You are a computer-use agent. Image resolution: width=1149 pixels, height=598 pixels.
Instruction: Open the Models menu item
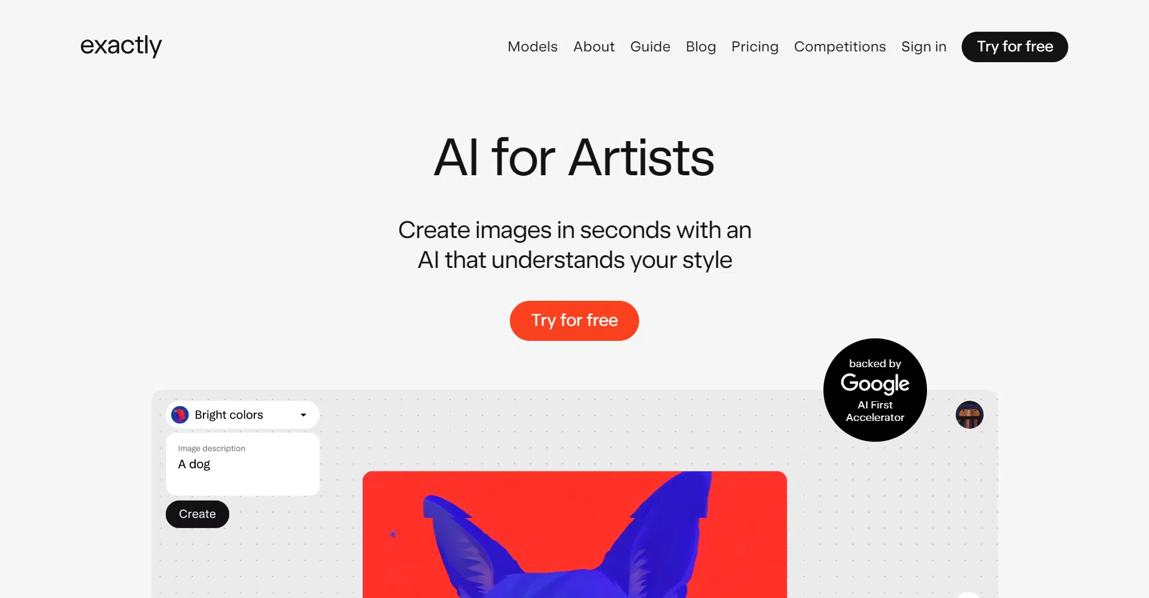pos(533,47)
